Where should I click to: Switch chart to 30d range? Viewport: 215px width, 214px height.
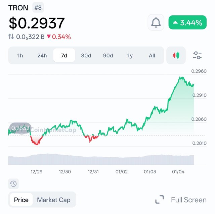point(86,55)
